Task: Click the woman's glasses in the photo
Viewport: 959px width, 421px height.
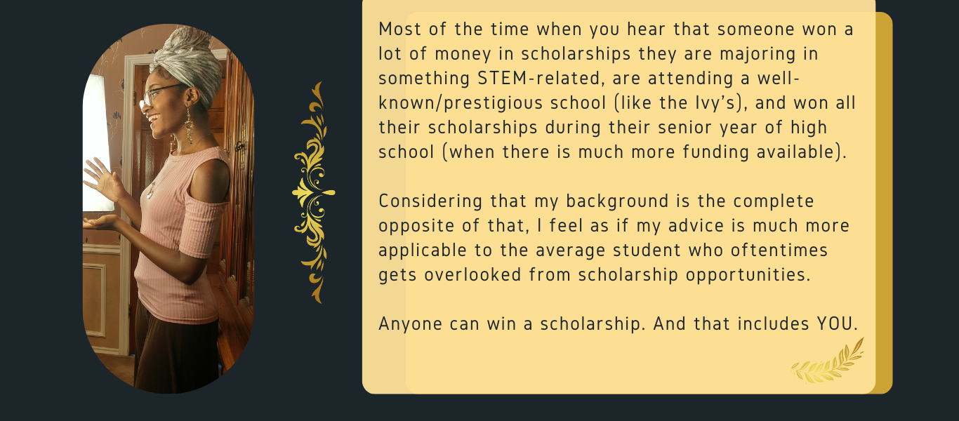Action: click(157, 95)
